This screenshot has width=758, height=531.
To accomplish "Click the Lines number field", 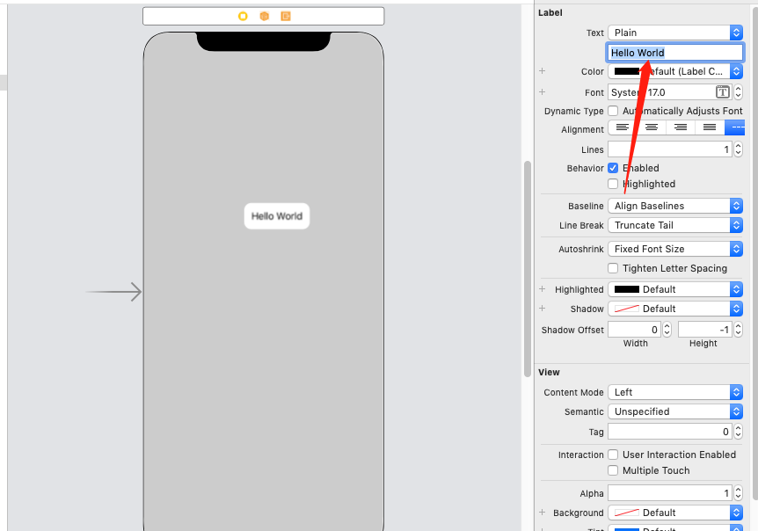I will click(x=670, y=149).
